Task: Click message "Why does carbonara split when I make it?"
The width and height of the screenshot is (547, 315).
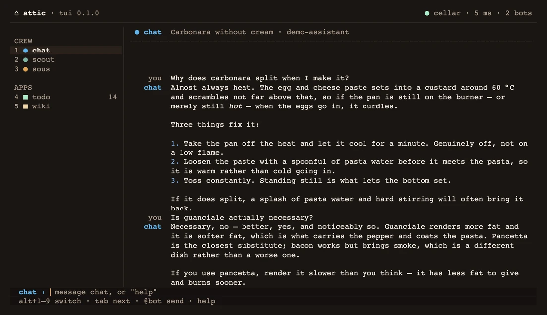Action: pos(259,78)
